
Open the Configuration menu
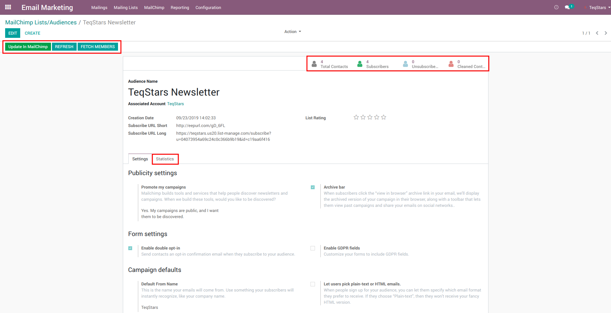(x=208, y=7)
